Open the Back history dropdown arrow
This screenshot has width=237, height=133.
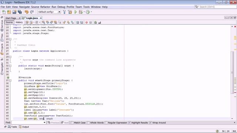click(34, 22)
